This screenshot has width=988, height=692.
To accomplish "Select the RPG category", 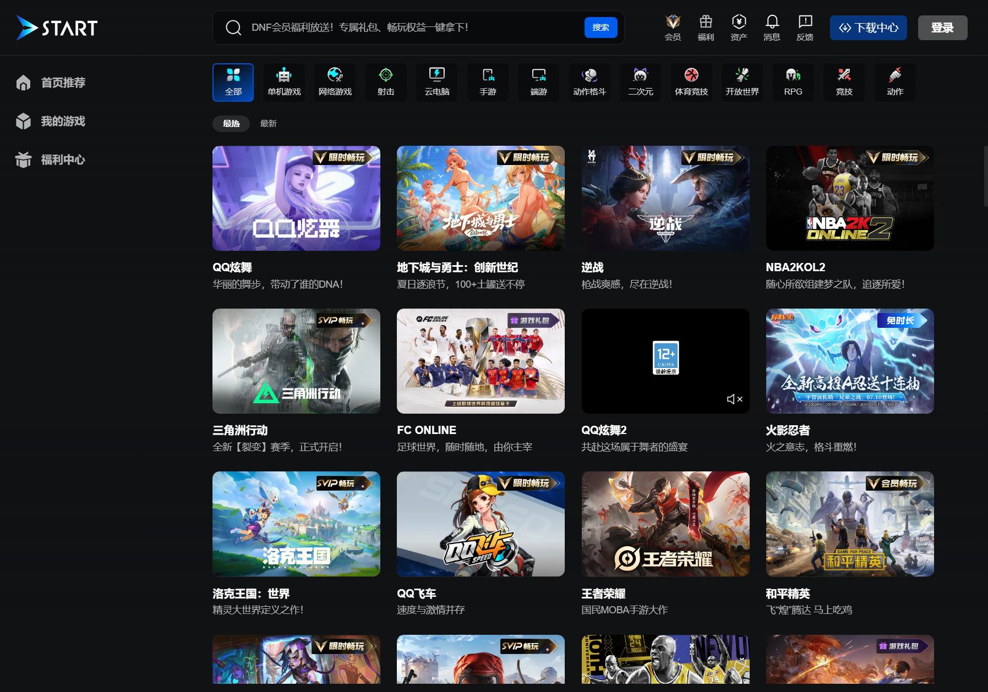I will click(793, 83).
